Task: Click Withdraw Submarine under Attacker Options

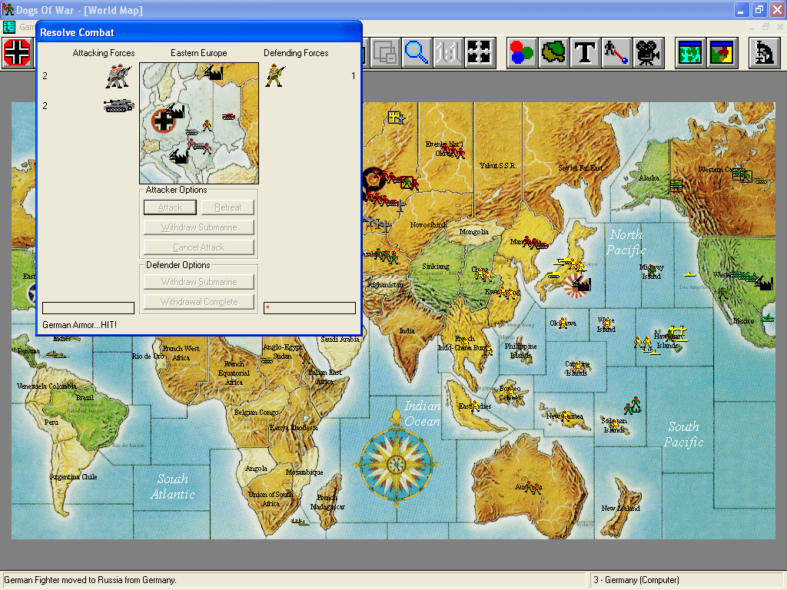Action: tap(199, 227)
